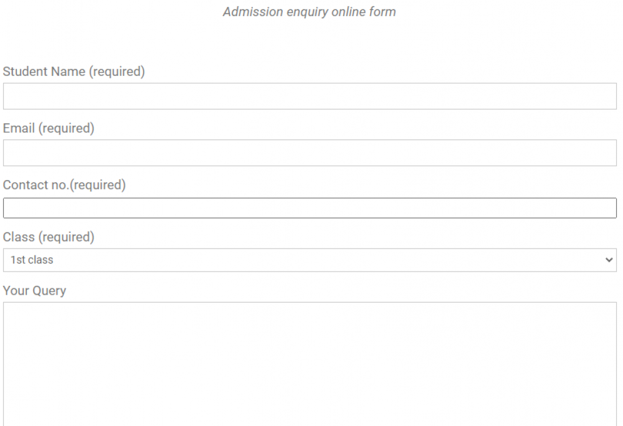Click the 1st class option text

pyautogui.click(x=27, y=260)
